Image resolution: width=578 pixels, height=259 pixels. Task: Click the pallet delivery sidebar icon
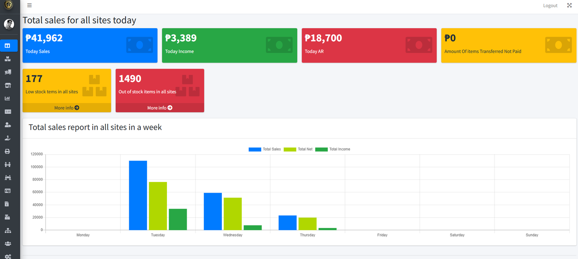pyautogui.click(x=8, y=72)
